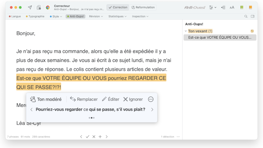Click the suggestion page indicator dots
The image size is (263, 148).
(91, 118)
